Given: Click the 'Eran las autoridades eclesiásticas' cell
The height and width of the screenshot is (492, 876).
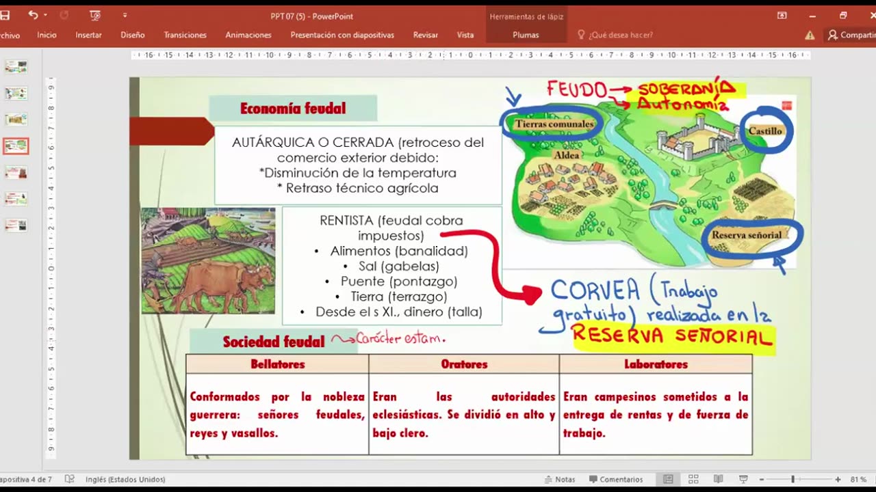Looking at the screenshot, I should 464,414.
